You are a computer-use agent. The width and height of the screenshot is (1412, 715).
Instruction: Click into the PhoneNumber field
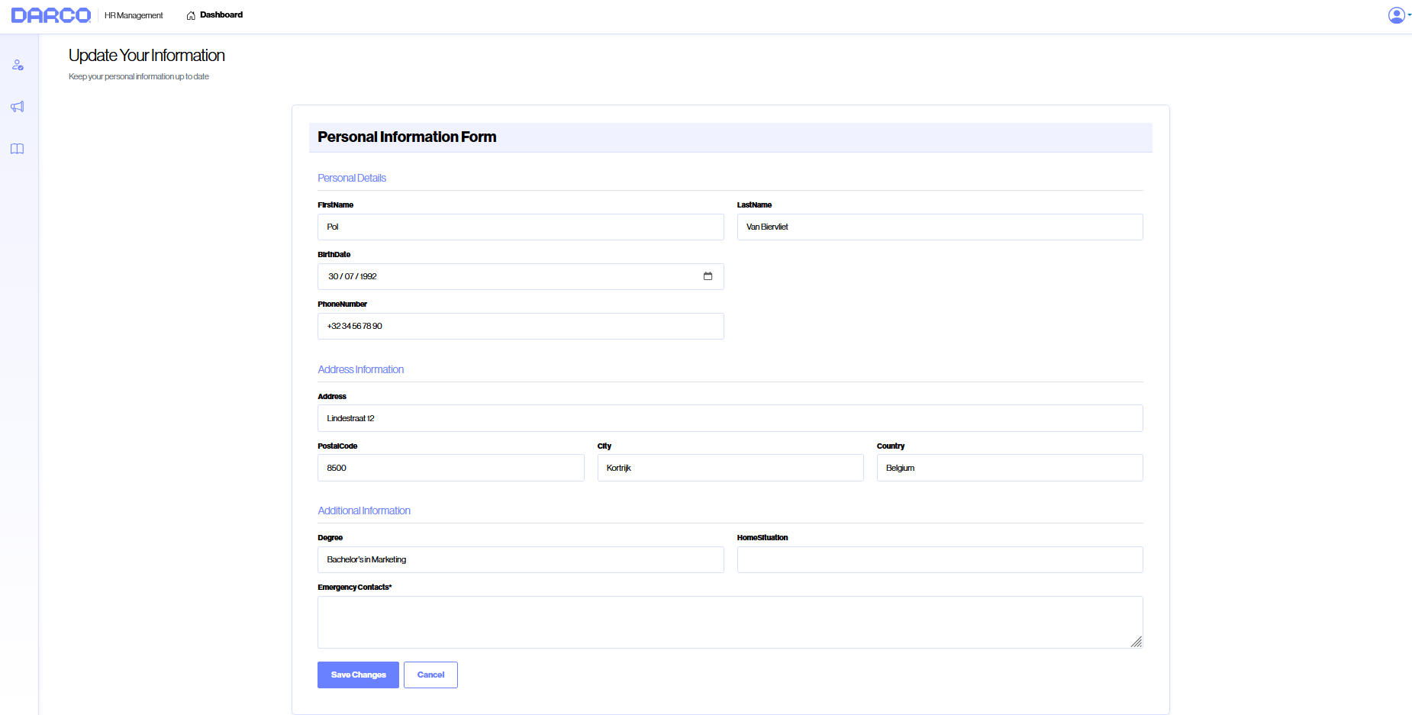[521, 327]
